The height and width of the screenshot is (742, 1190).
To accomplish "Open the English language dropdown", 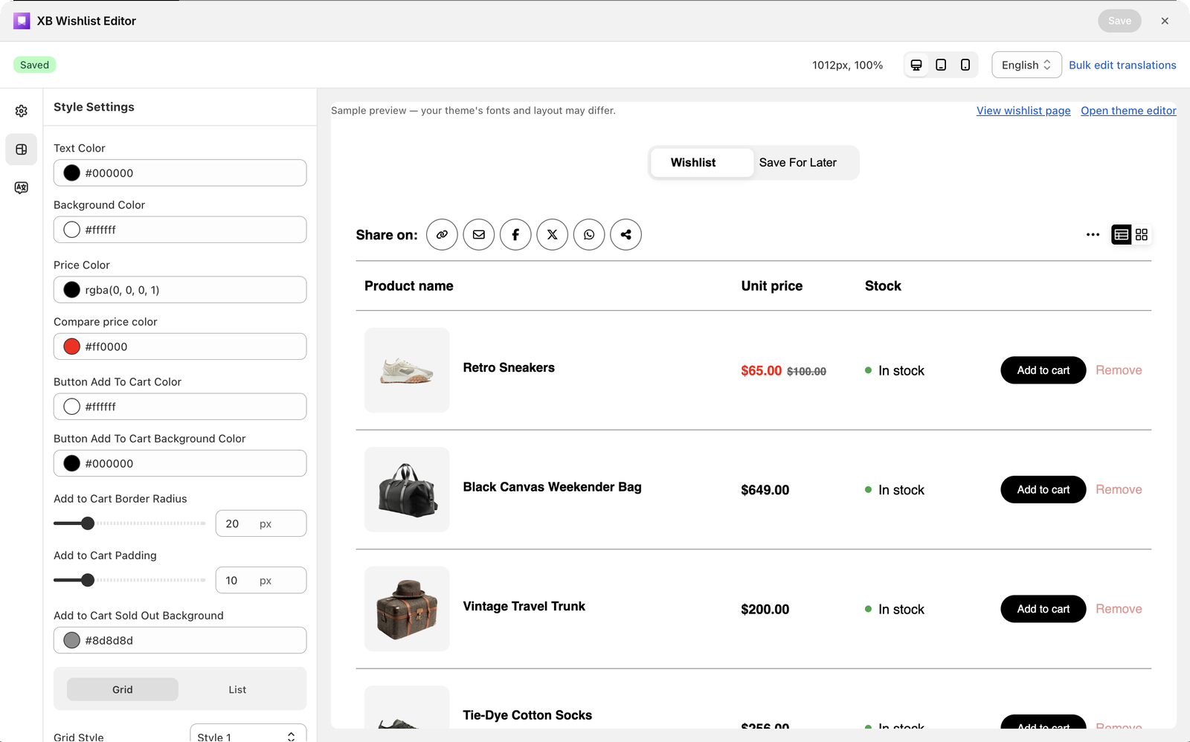I will (1026, 65).
